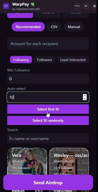Increase Auto-select value with up arrow
Image resolution: width=98 pixels, height=192 pixels.
[x=85, y=96]
